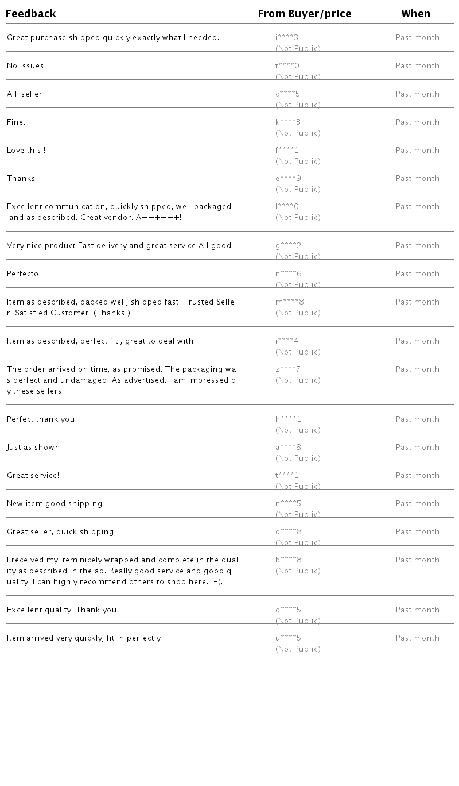The width and height of the screenshot is (459, 786).
Task: Open buyer d****8 profile
Action: pos(289,532)
